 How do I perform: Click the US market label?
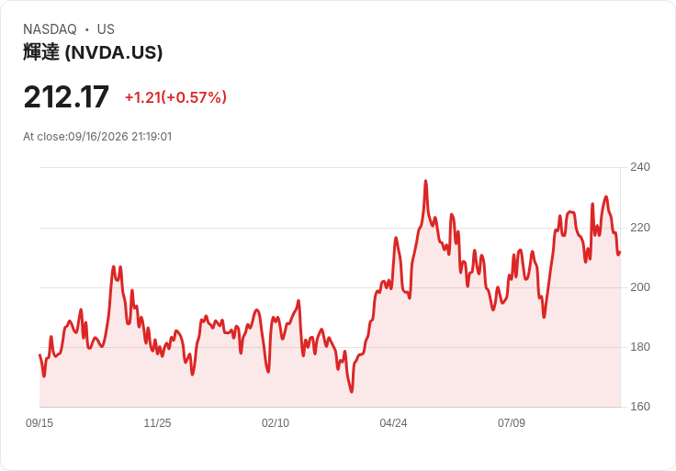106,29
